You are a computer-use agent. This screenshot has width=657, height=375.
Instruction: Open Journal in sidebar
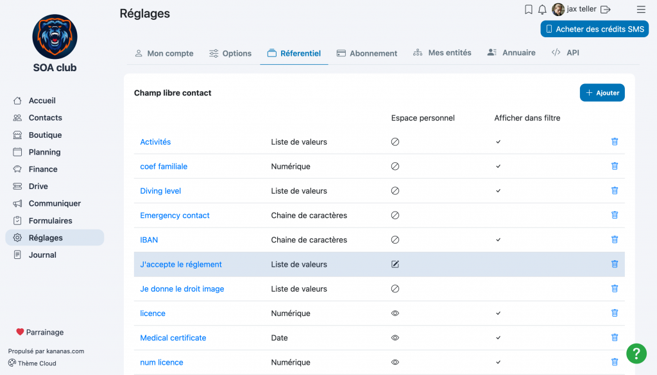click(x=55, y=255)
